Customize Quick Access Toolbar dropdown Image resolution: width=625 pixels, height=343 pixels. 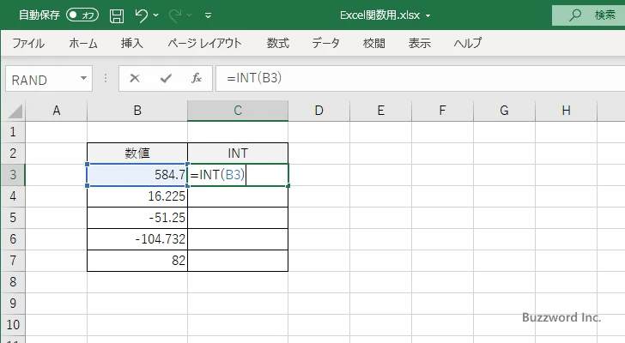click(209, 15)
